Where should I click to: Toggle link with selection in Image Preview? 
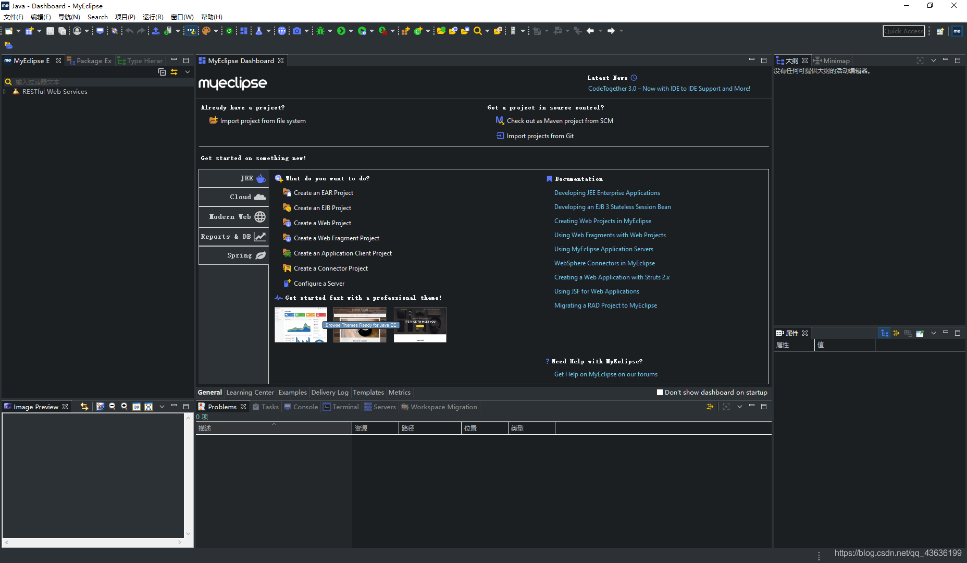(84, 407)
